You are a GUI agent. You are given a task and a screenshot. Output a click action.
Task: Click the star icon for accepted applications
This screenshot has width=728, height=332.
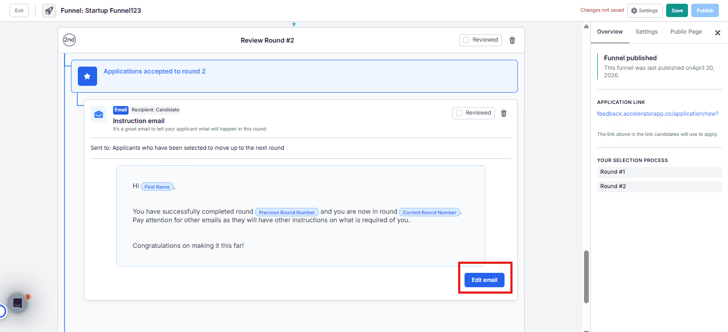(x=87, y=76)
